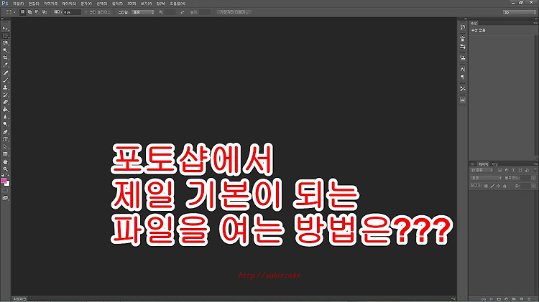Open the layer filter kind dropdown
The width and height of the screenshot is (539, 302).
pos(482,170)
